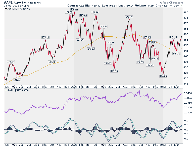Click the Open 157.32 reading
196x147 pixels.
tap(76, 6)
